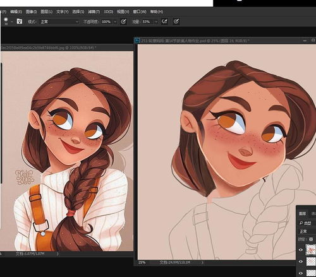Minimize the floating PSD document window

point(305,40)
